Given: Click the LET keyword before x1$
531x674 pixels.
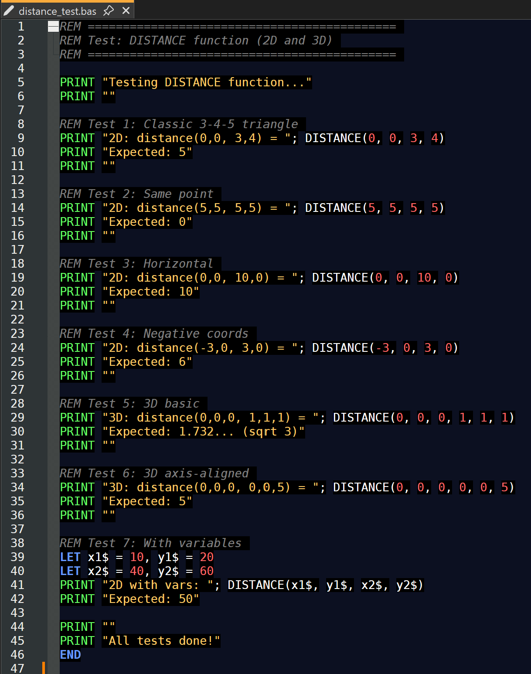Looking at the screenshot, I should (x=70, y=557).
